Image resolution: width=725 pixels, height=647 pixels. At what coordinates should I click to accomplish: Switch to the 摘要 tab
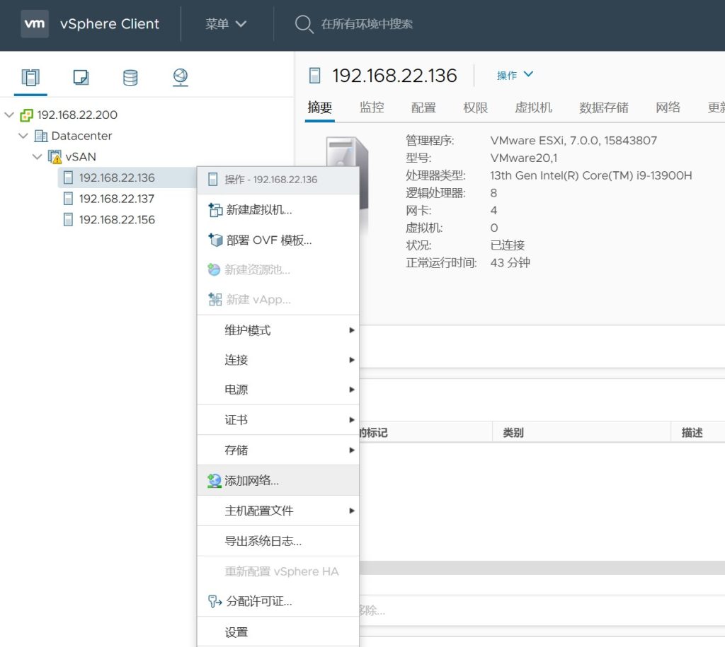coord(319,107)
